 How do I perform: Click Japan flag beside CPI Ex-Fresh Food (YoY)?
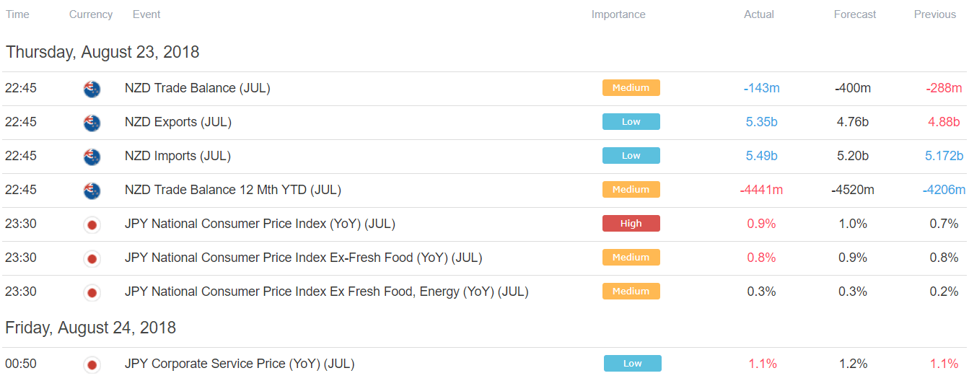[92, 258]
